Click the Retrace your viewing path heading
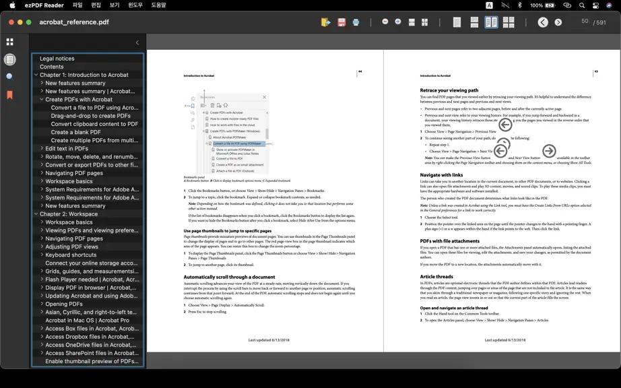 449,90
